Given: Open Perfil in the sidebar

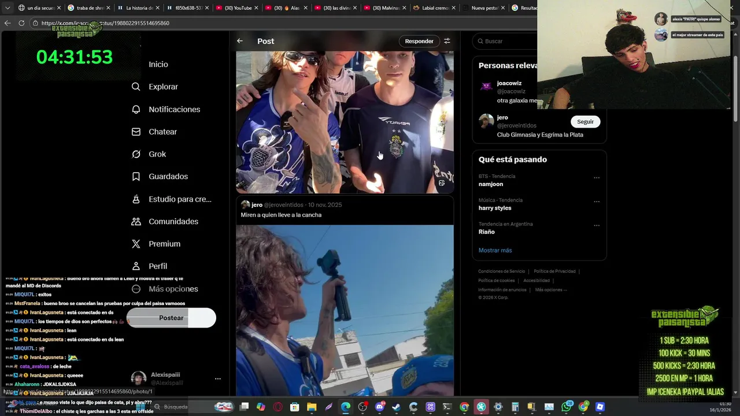Looking at the screenshot, I should pos(149,266).
